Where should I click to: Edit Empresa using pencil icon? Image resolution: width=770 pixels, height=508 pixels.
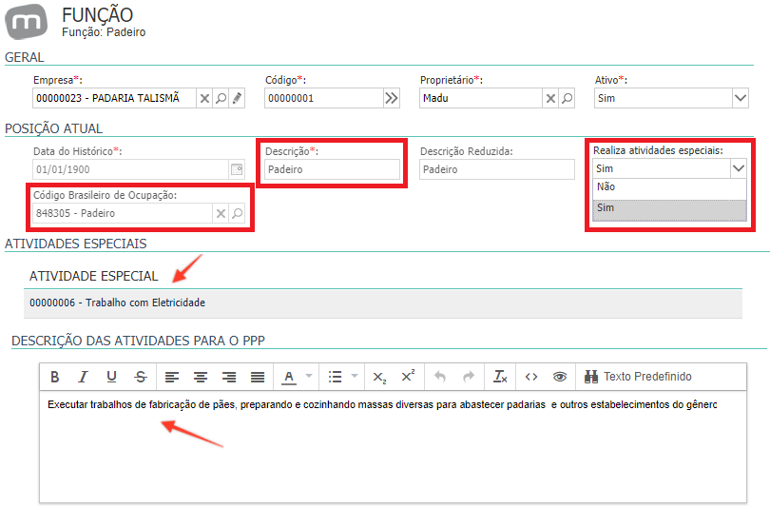(238, 98)
